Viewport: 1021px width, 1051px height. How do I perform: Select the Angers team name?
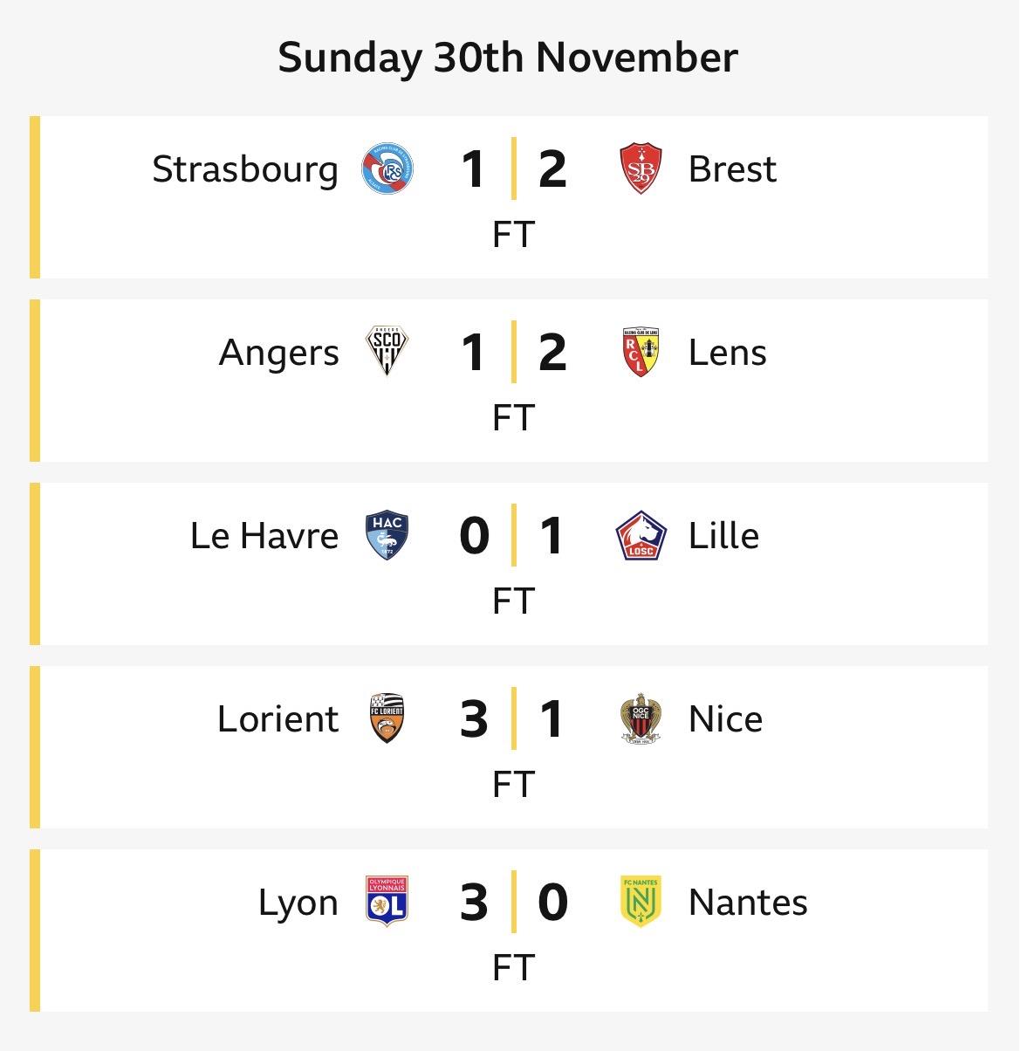coord(279,353)
